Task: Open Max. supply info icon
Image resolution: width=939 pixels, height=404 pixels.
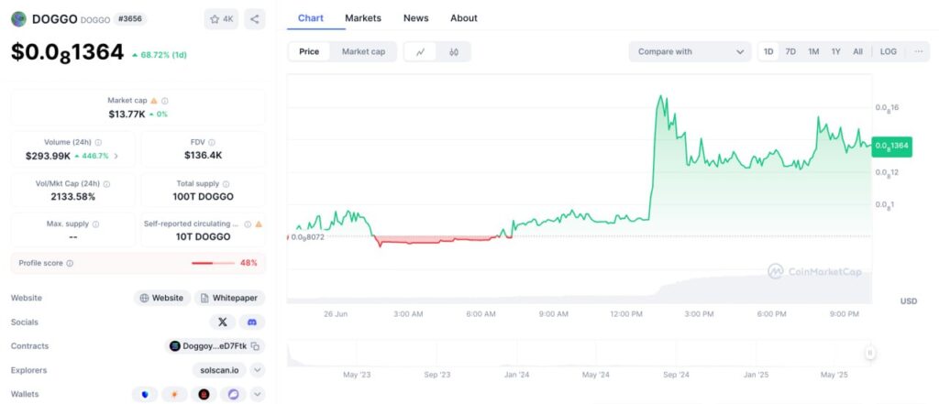Action: (x=95, y=224)
